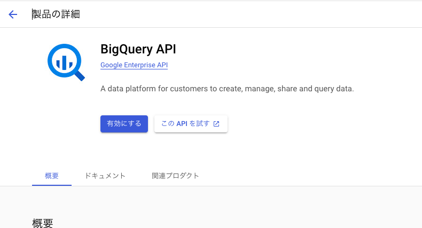Viewport: 422px width, 228px height.
Task: Click the BigQuery API heading
Action: tap(138, 49)
